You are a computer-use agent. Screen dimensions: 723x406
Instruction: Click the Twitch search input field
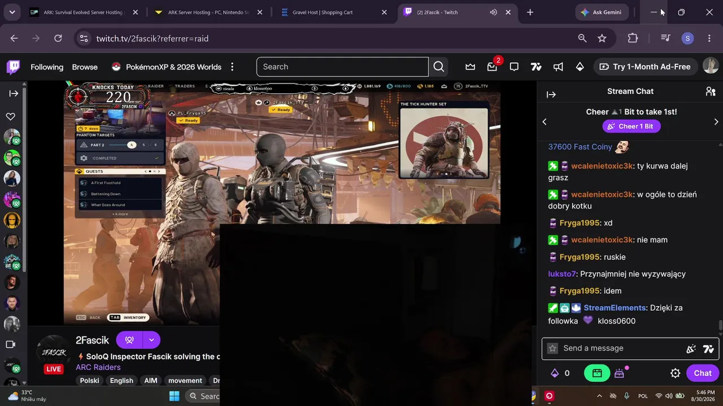[342, 67]
